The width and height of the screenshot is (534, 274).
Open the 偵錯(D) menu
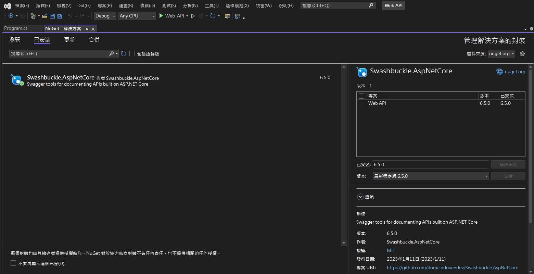pyautogui.click(x=148, y=5)
